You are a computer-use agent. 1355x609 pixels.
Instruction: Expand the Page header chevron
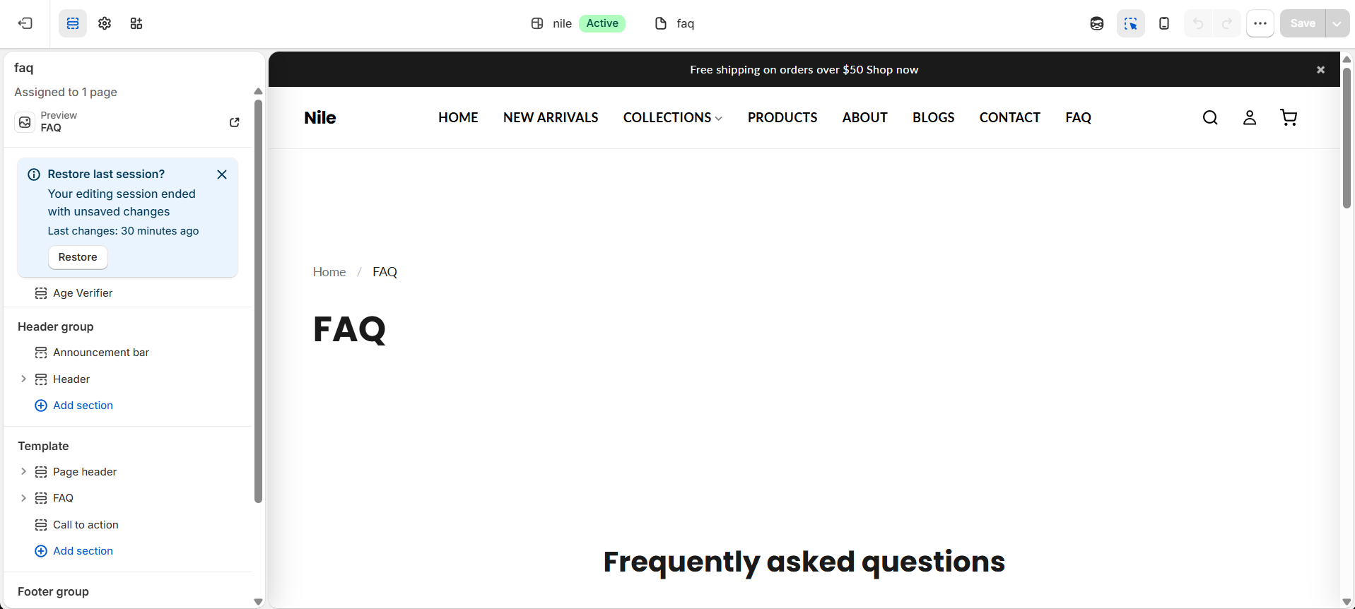(x=23, y=472)
